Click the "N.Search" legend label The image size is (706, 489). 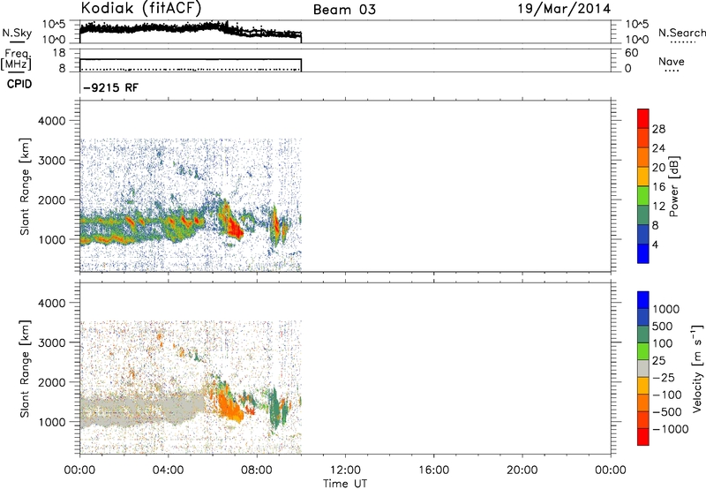coord(681,33)
